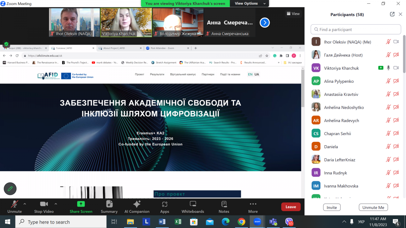Click the View icon above video thumbnails
The height and width of the screenshot is (228, 406).
point(293,14)
